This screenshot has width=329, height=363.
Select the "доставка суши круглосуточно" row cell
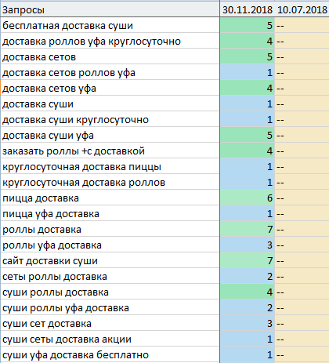(110, 119)
